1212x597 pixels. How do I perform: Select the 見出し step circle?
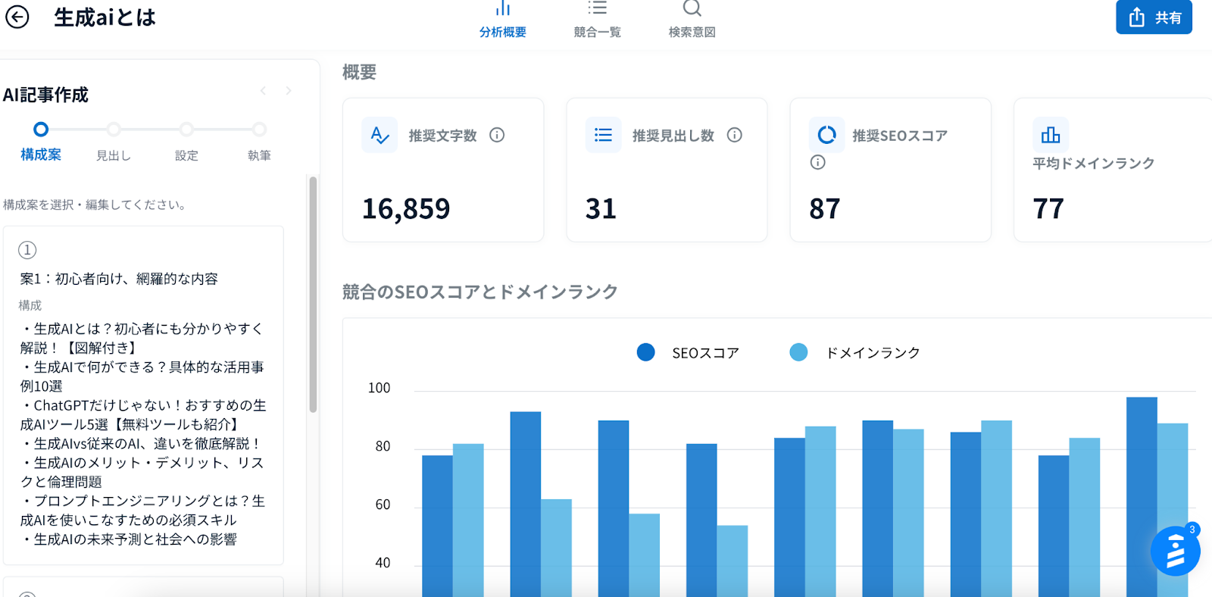[x=114, y=130]
